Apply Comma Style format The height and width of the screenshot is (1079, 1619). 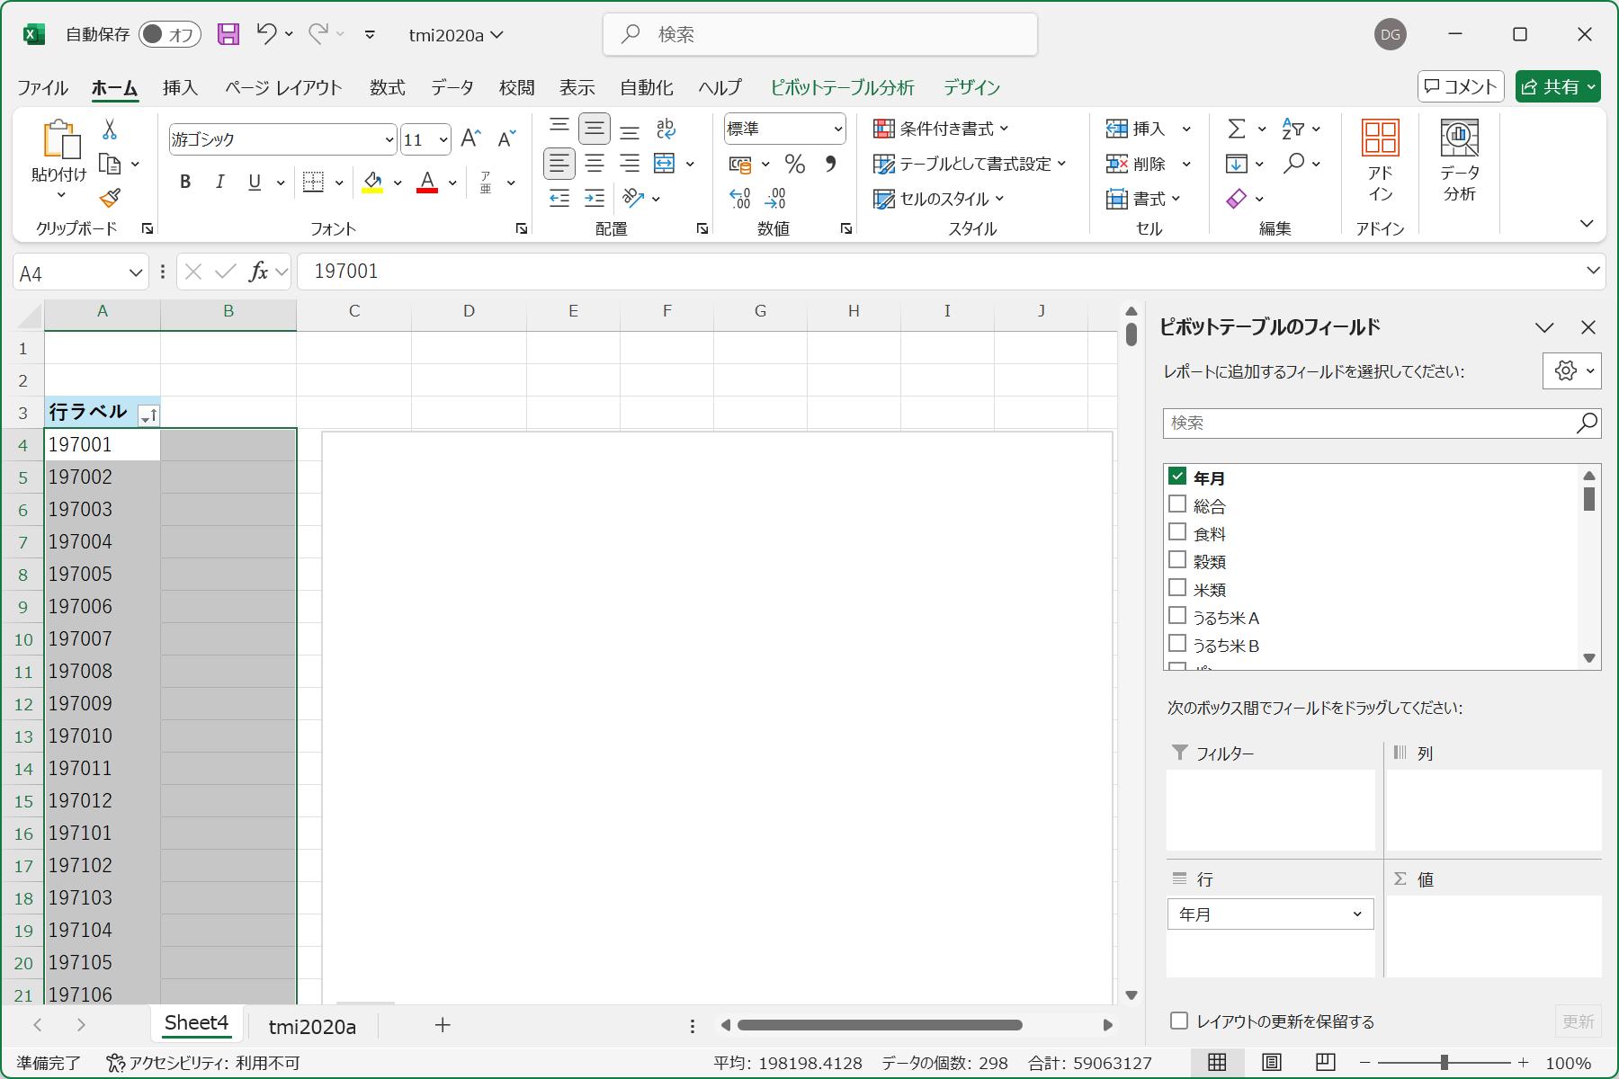pos(830,164)
